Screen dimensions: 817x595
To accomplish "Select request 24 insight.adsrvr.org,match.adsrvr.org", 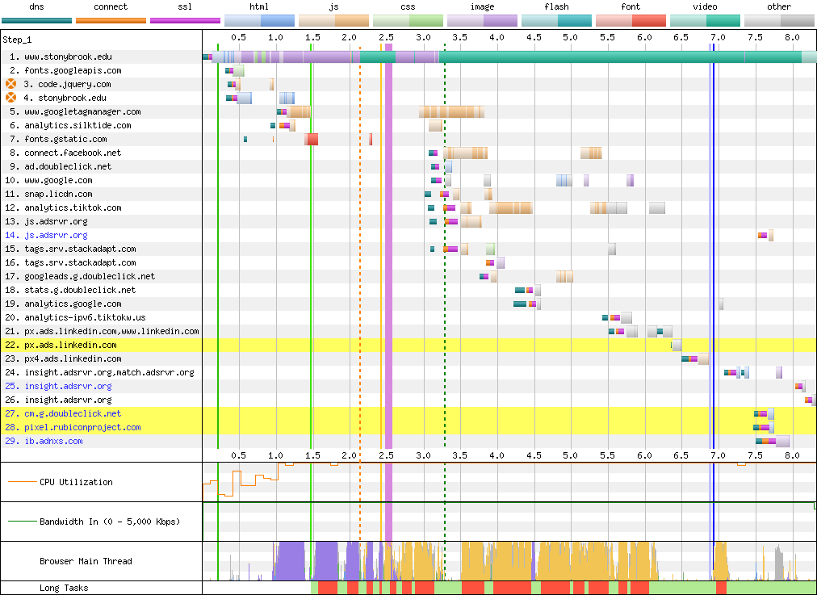I will 99,372.
